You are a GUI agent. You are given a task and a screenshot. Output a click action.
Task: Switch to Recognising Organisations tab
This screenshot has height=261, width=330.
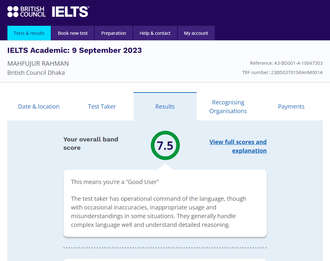[x=228, y=107]
